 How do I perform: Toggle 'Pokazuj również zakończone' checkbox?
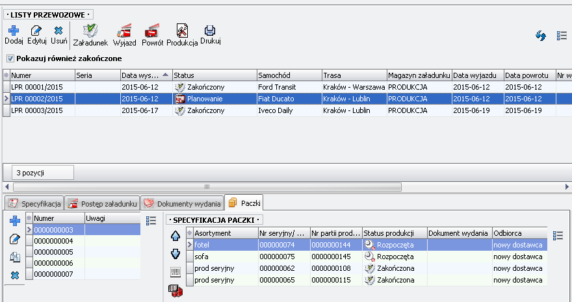point(10,58)
